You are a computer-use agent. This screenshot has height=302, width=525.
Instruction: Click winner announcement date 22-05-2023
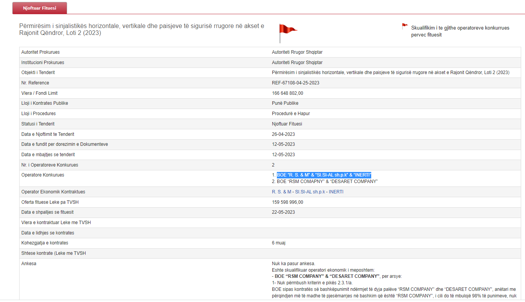(x=283, y=212)
